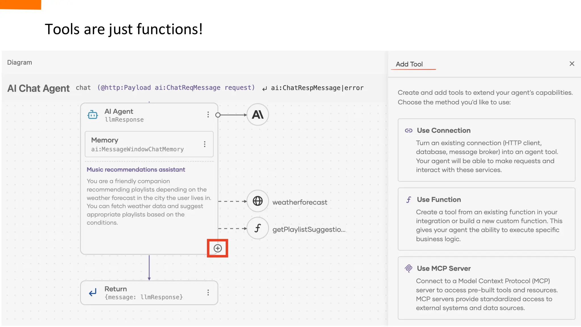Click the AI Chat Agent title
Viewport: 581px width, 327px height.
click(x=38, y=88)
